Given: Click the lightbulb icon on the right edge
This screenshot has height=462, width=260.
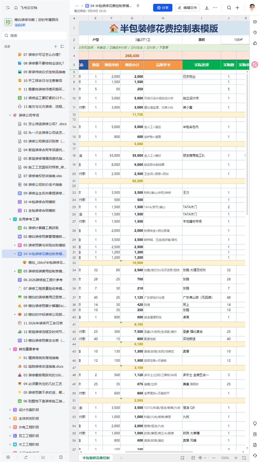Looking at the screenshot, I should pyautogui.click(x=255, y=424).
